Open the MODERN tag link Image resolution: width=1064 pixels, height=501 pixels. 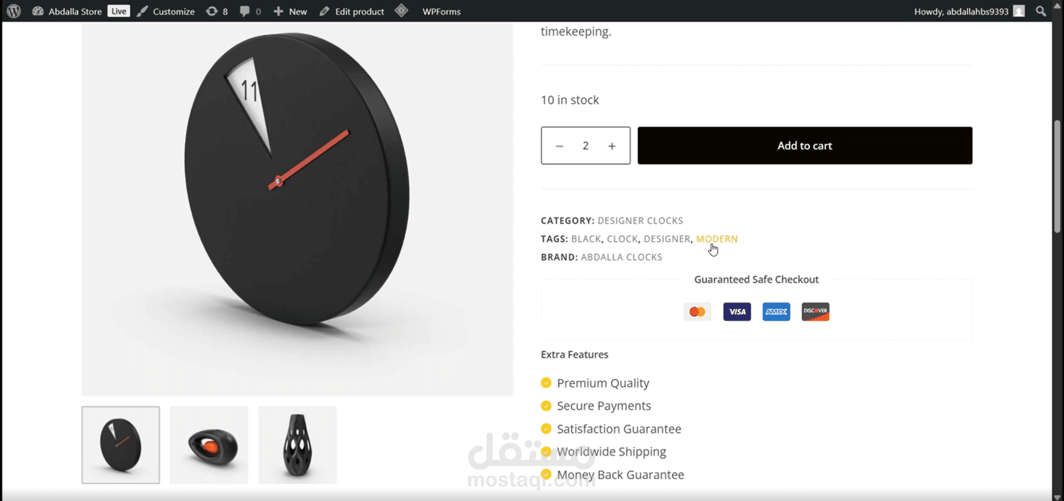tap(717, 239)
